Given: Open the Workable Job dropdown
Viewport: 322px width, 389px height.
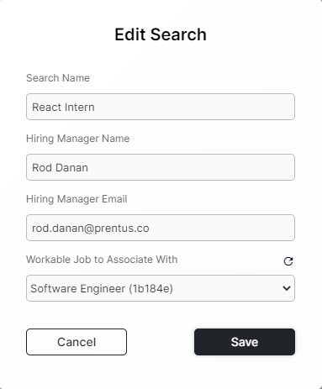Looking at the screenshot, I should click(x=161, y=288).
